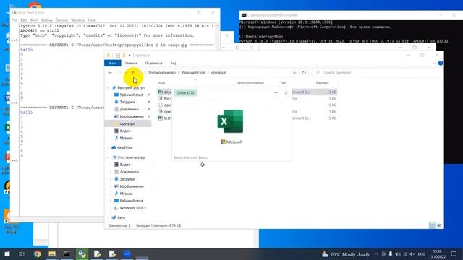Show hidden system tray icons
The width and height of the screenshot is (463, 260).
(376, 254)
